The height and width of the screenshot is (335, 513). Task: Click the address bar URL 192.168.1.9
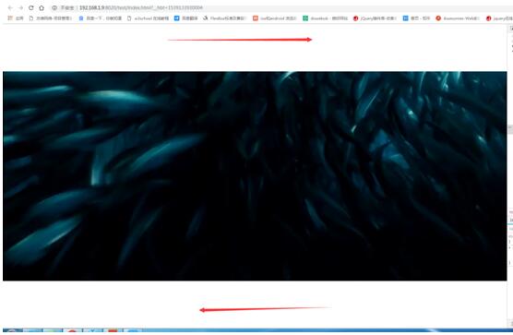click(x=91, y=7)
